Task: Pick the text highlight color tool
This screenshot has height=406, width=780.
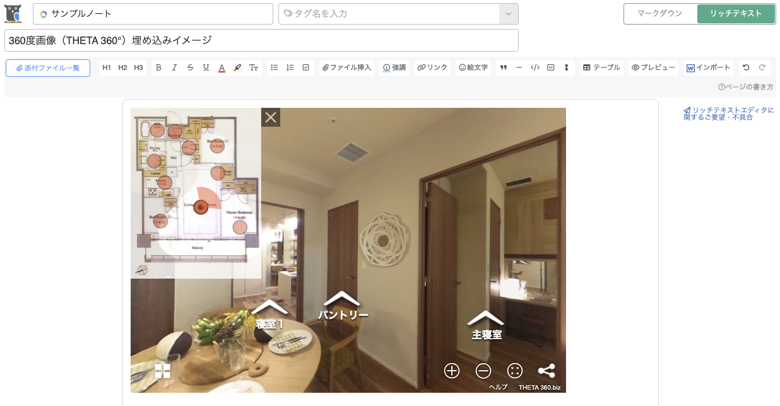Action: (237, 68)
